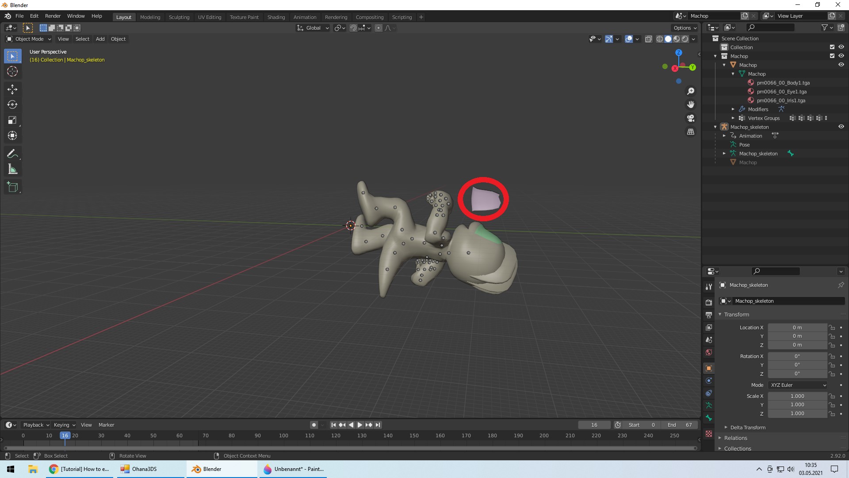
Task: Select the Add Cube tool
Action: pos(12,187)
